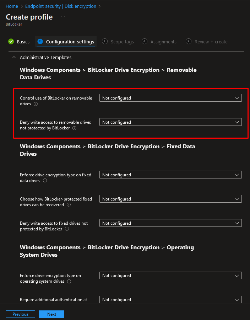
Task: Open info icon for Control use of BitLocker
Action: click(x=36, y=104)
